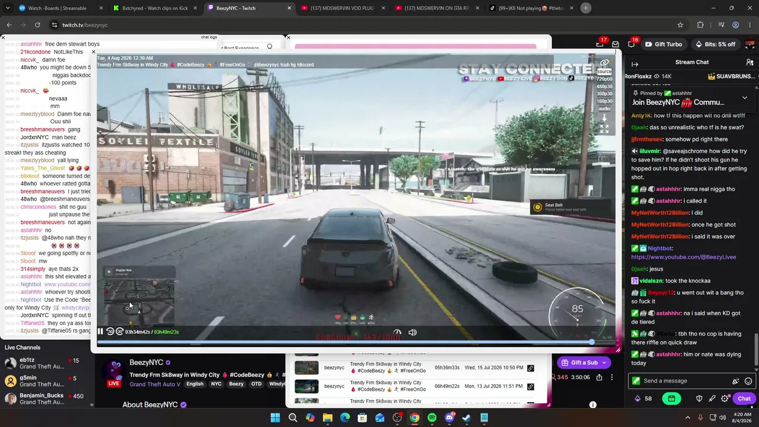The width and height of the screenshot is (759, 427).
Task: Switch VOD quality to 720p60
Action: coord(604,79)
